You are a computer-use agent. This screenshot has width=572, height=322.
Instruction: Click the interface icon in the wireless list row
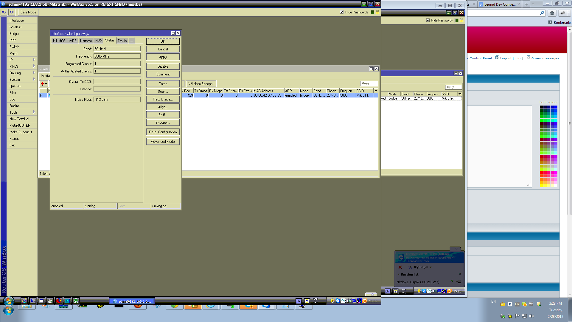tap(49, 95)
